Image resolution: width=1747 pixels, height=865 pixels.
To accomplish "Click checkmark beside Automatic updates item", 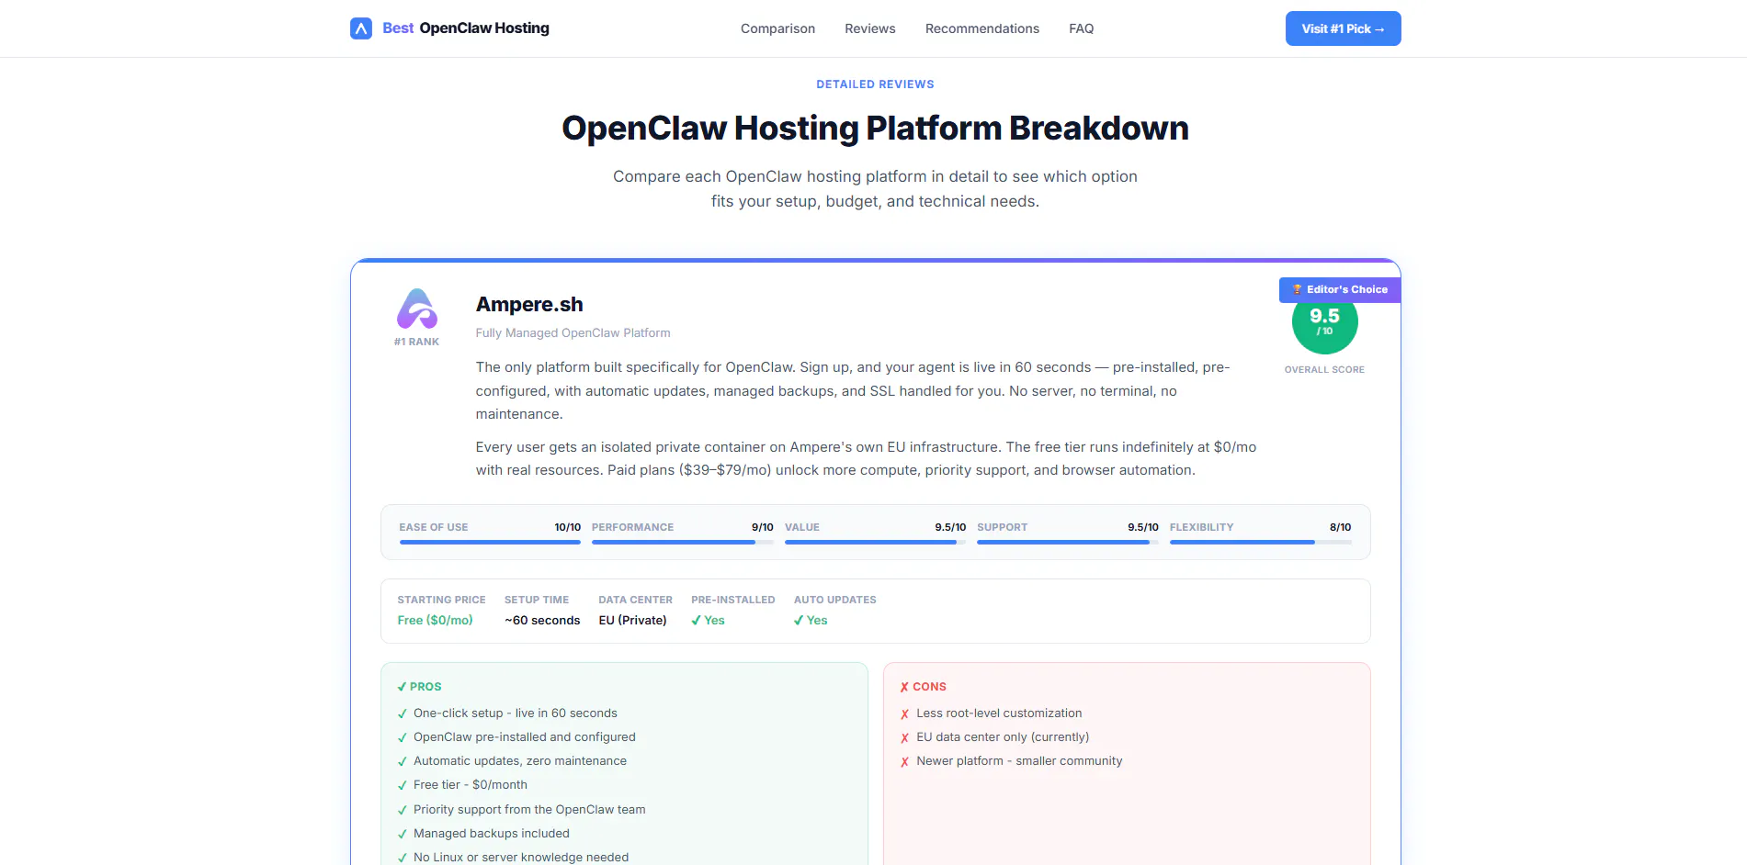I will (x=402, y=761).
